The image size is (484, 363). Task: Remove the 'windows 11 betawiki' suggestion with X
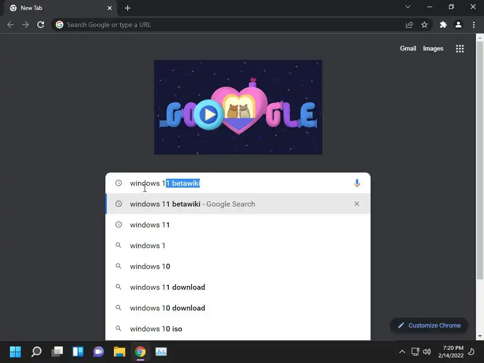pos(357,204)
